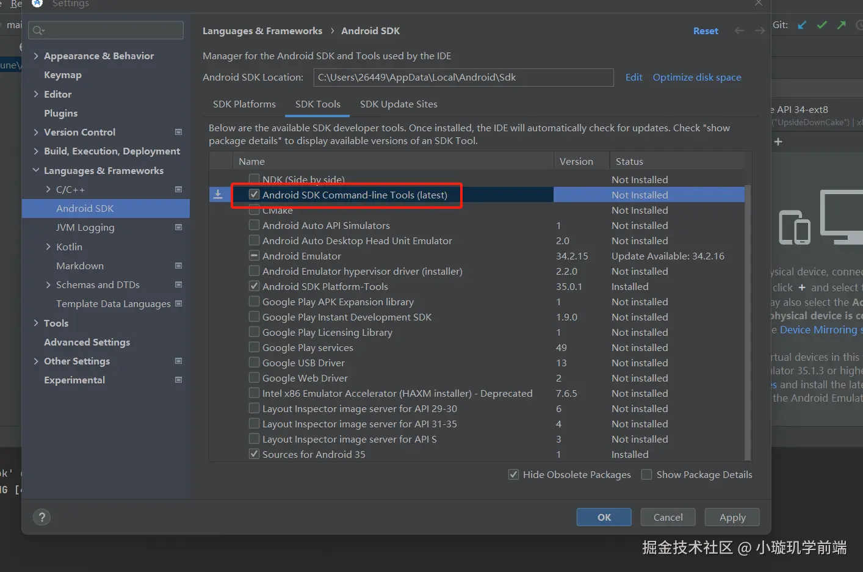Click the Git update project arrow icon
Viewport: 863px width, 572px height.
(802, 25)
